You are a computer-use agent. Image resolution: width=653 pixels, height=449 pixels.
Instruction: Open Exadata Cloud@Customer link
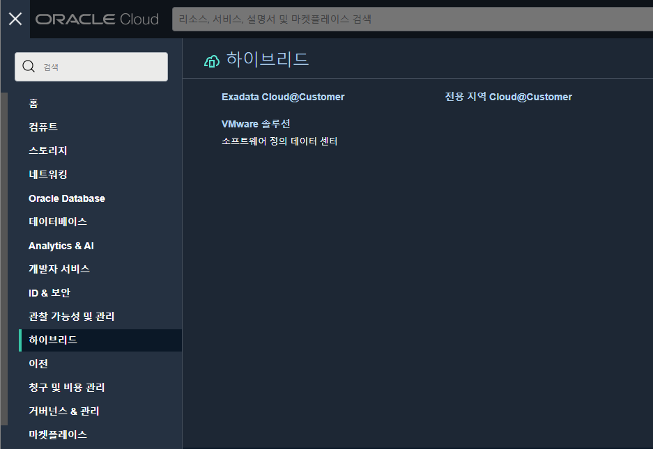[283, 97]
